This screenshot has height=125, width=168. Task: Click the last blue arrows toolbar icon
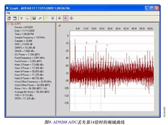pos(71,18)
